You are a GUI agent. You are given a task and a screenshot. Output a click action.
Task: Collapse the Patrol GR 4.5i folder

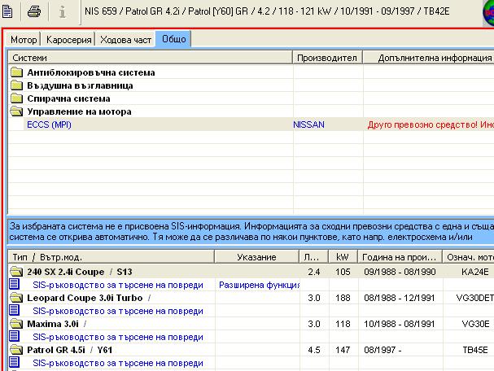pyautogui.click(x=16, y=350)
